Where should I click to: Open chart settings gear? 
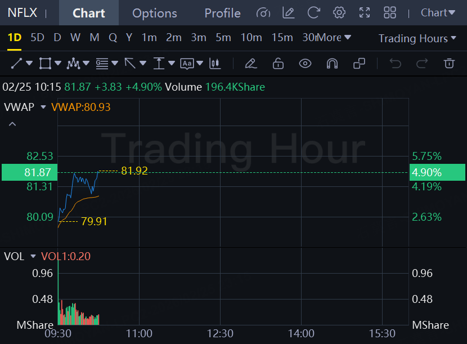coord(339,12)
